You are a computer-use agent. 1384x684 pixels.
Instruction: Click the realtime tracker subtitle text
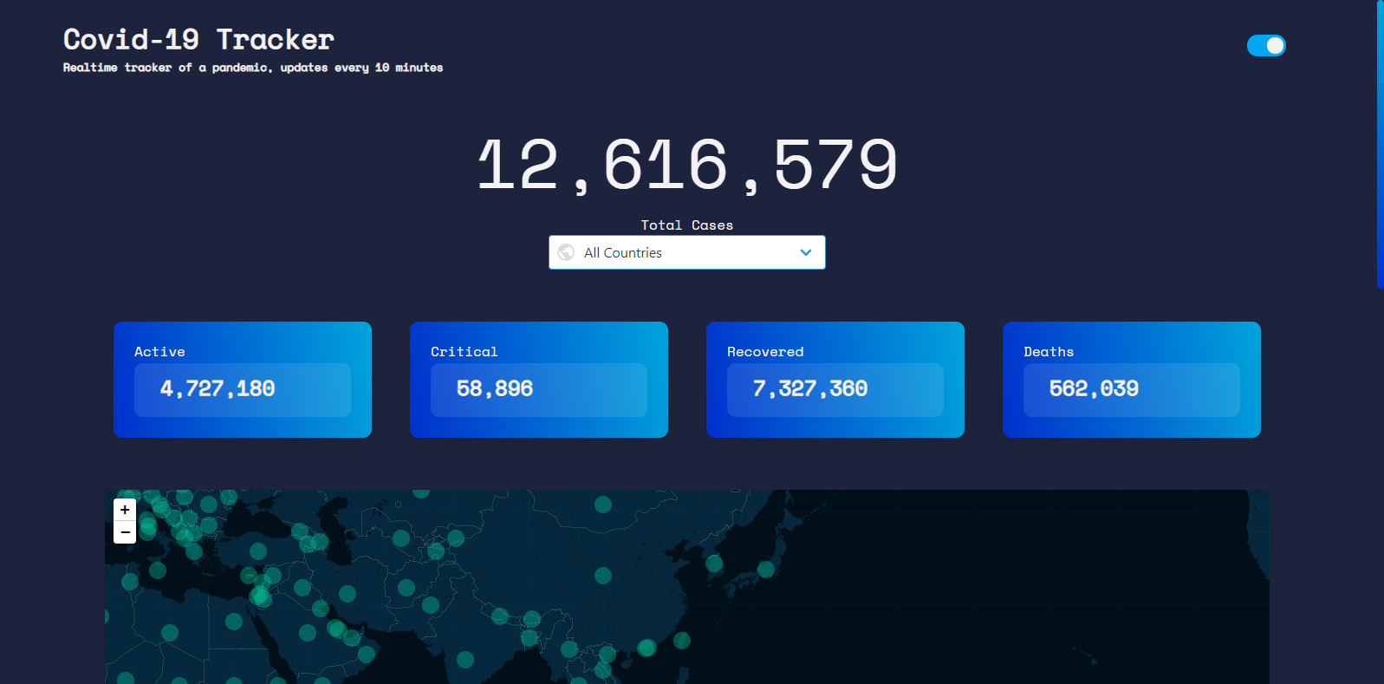point(253,68)
